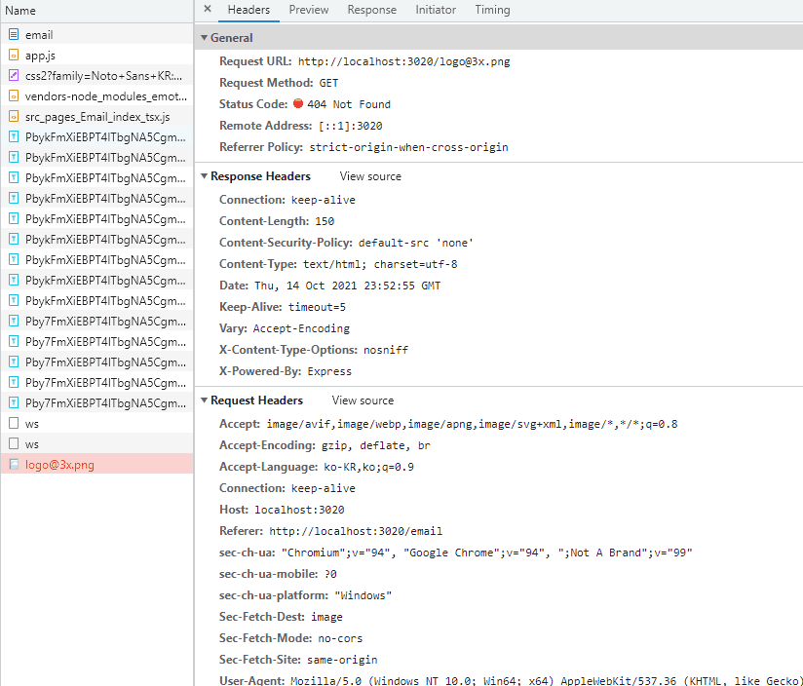Close the request details panel

[208, 9]
